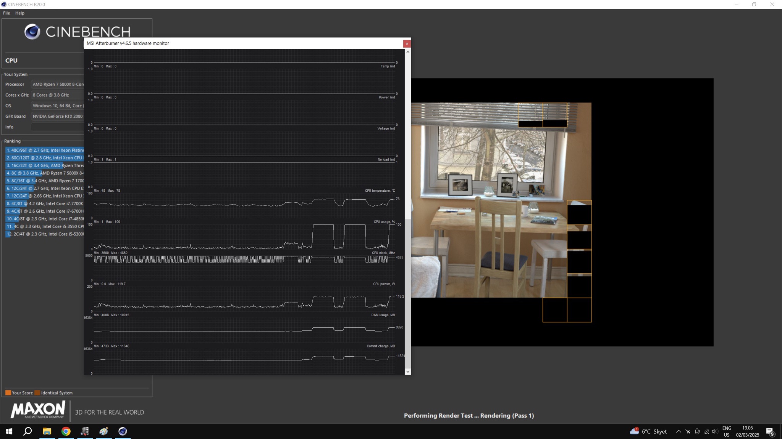Click the orange Your Score legend swatch
The image size is (782, 439).
[8, 393]
